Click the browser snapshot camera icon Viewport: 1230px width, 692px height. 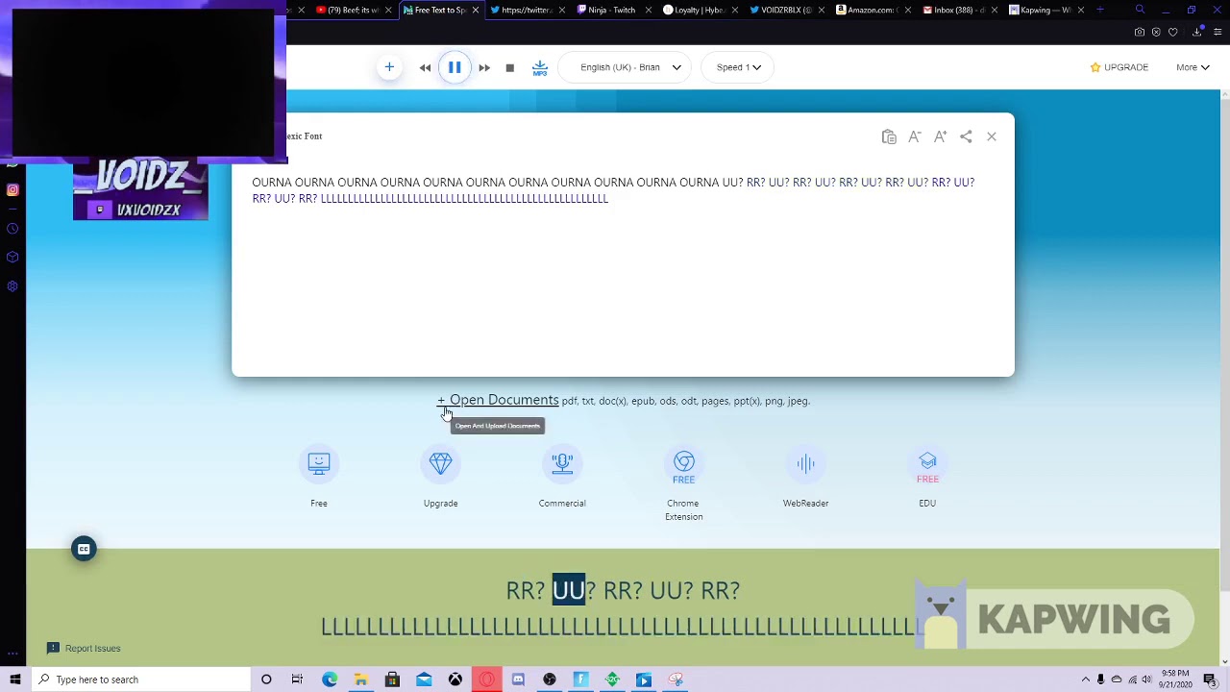tap(1140, 32)
